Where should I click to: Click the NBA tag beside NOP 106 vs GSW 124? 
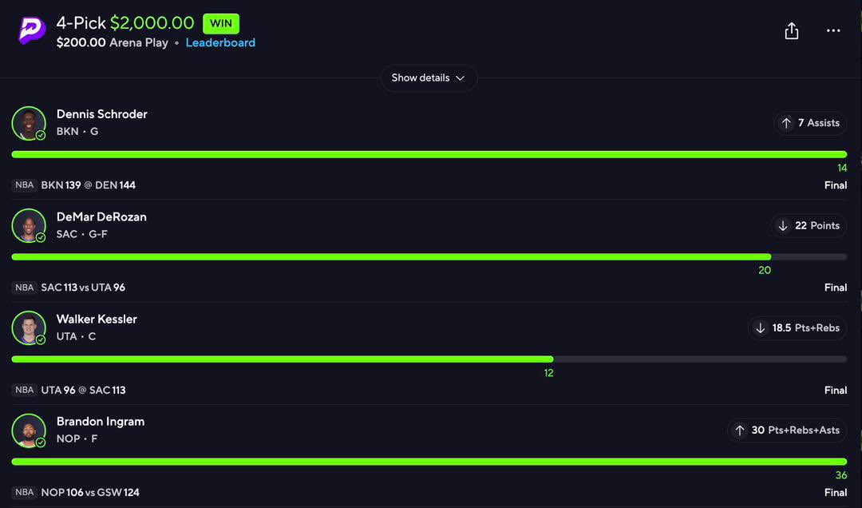(24, 492)
